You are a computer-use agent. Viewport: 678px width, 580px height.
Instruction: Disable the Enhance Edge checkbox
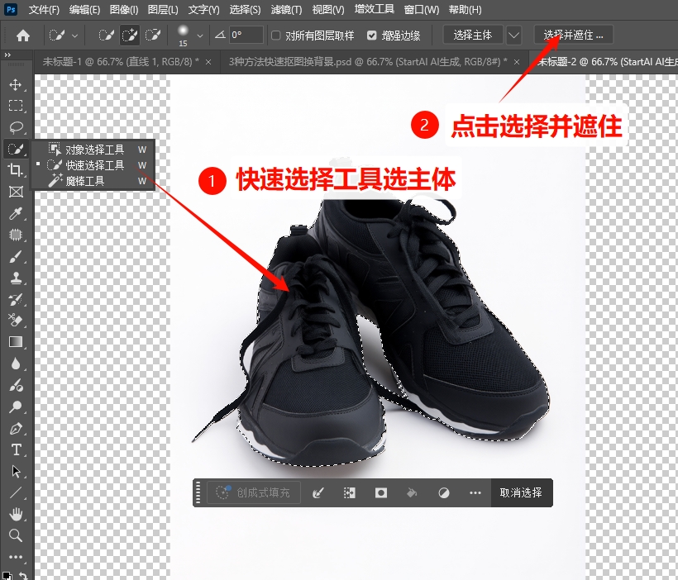click(372, 36)
